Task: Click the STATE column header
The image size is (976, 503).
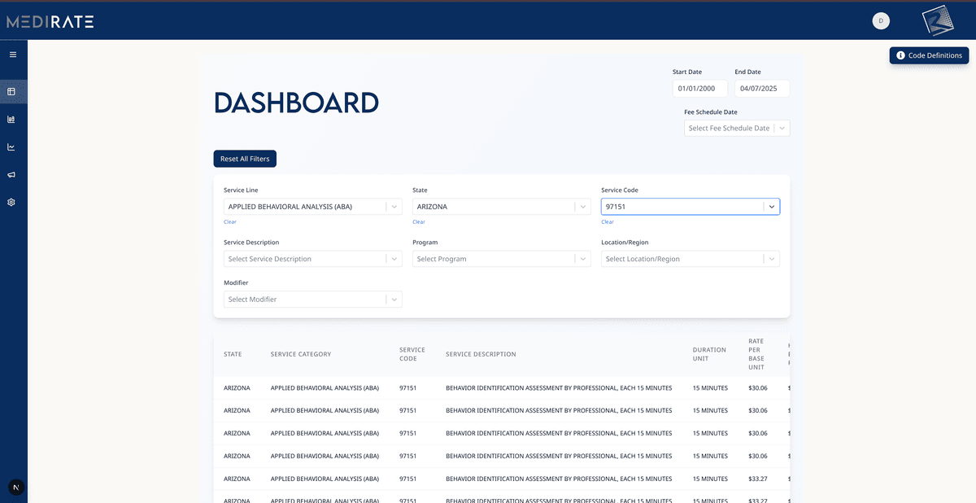Action: (233, 354)
